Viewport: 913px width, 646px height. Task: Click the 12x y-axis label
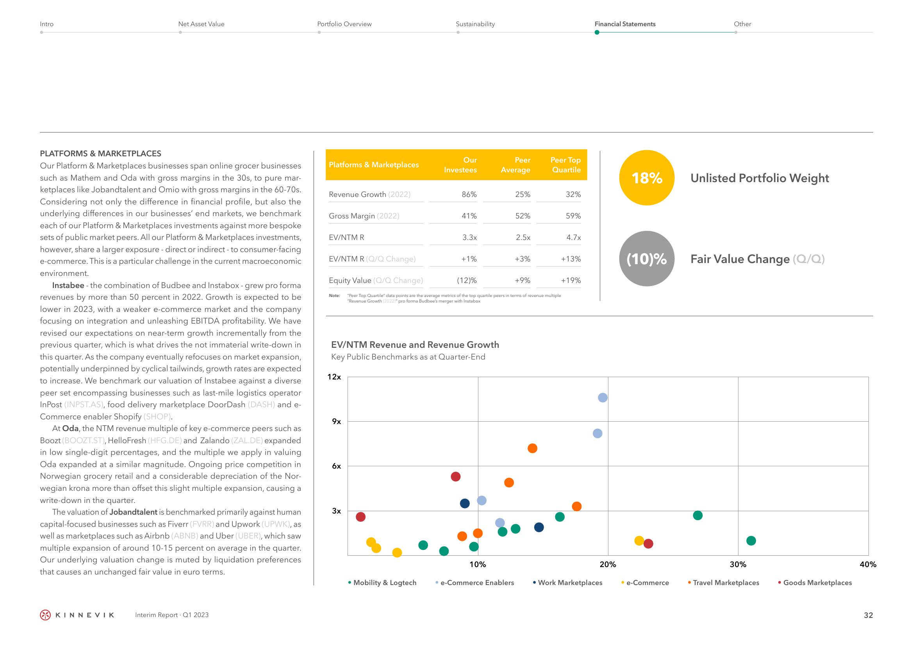[x=334, y=376]
